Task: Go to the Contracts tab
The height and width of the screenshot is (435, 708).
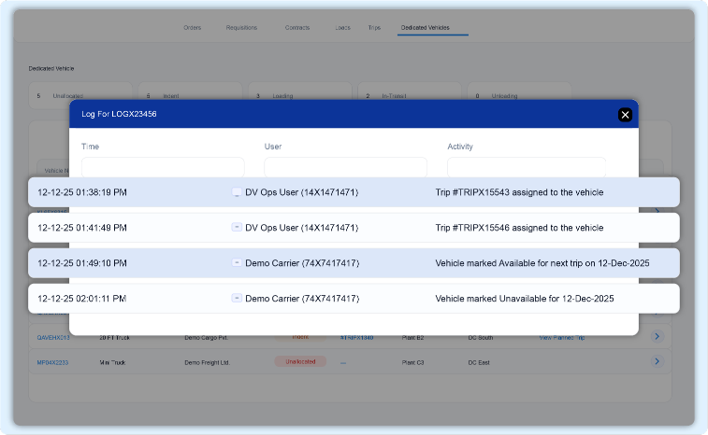Action: [297, 28]
